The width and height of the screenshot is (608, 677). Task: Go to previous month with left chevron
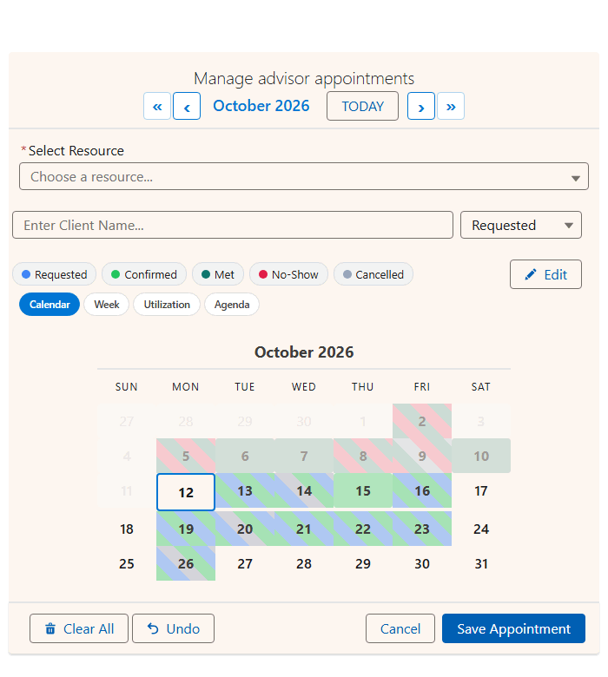[187, 106]
